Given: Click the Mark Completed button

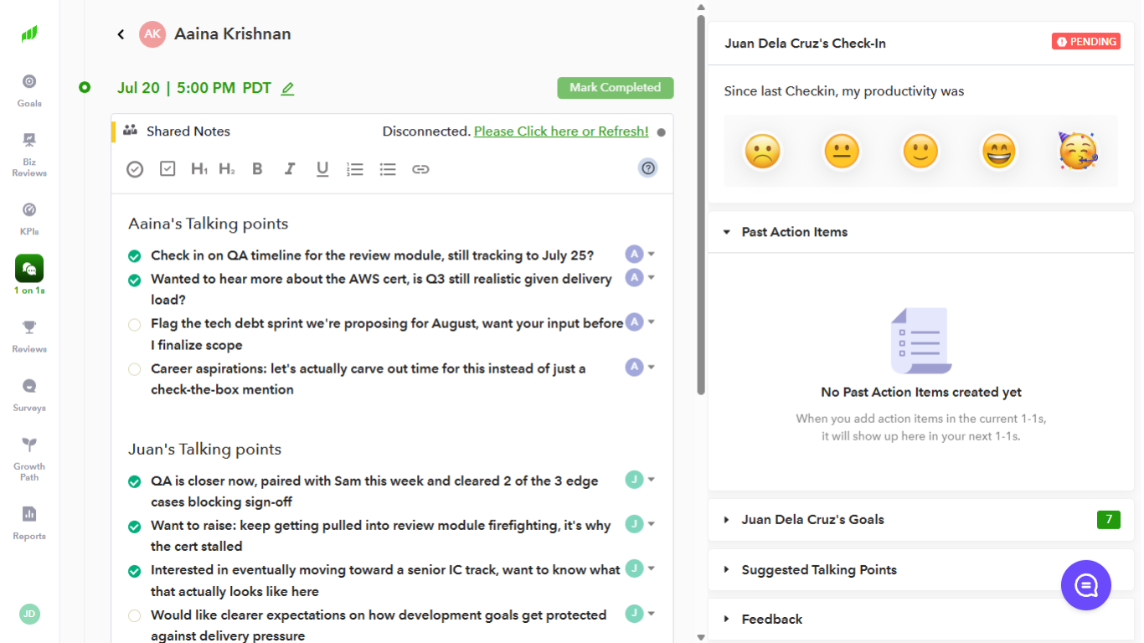Looking at the screenshot, I should coord(616,88).
